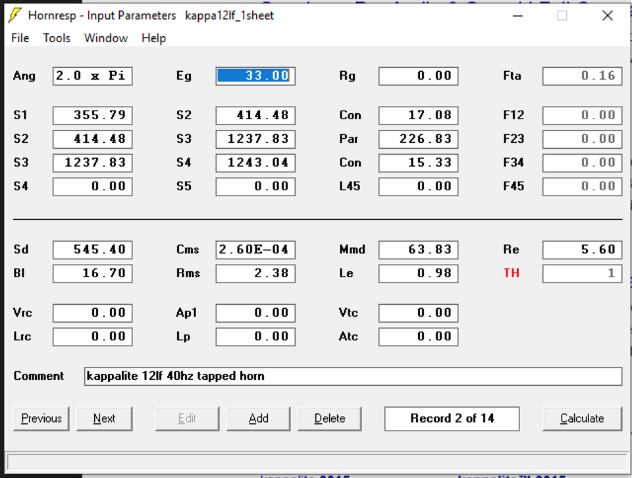Click the Calculate button
This screenshot has height=478, width=632.
(x=583, y=419)
